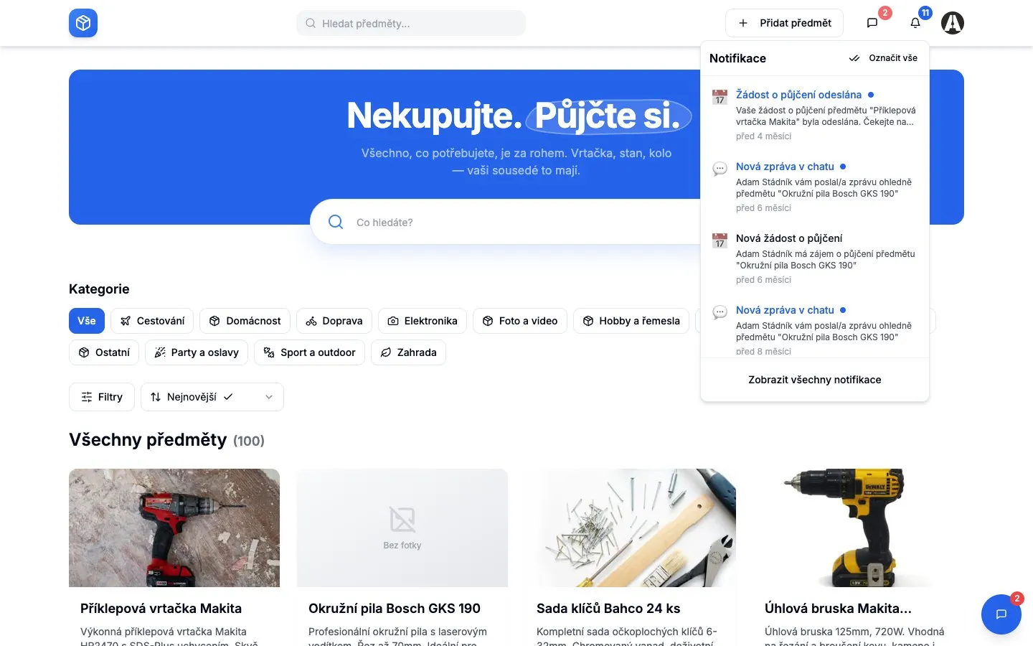Filter by Sport a outdoor category
The image size is (1033, 646).
(x=310, y=352)
